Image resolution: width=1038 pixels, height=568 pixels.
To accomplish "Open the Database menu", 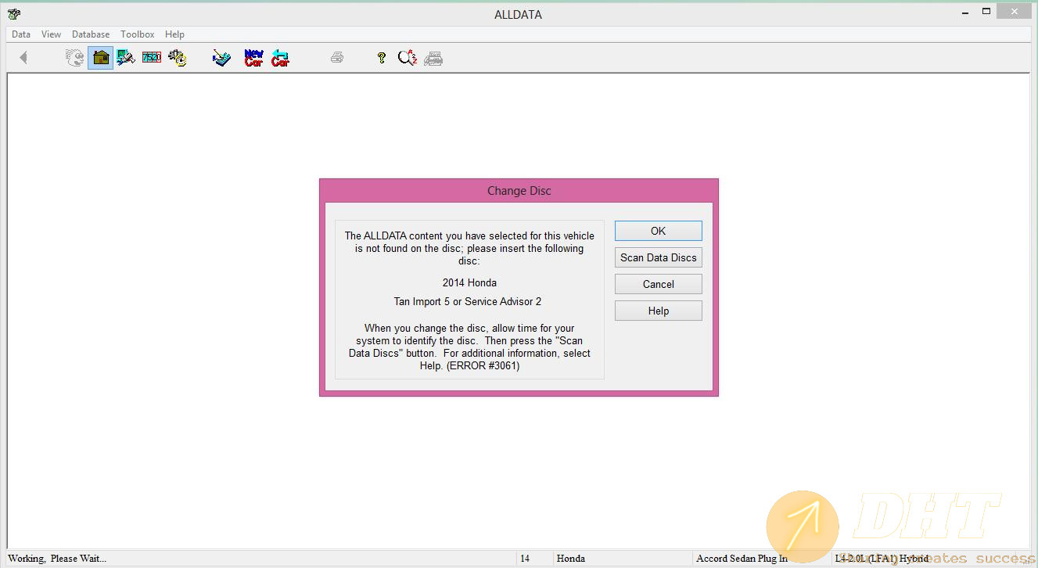I will click(x=91, y=34).
